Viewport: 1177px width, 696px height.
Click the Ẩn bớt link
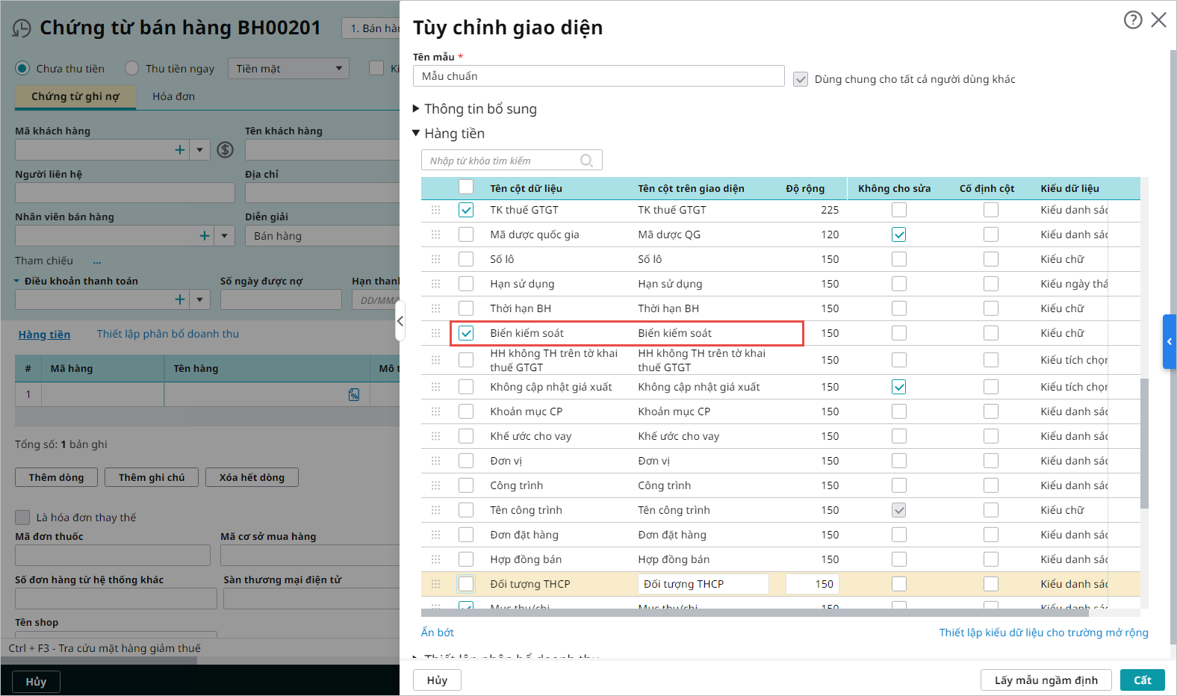click(x=438, y=633)
